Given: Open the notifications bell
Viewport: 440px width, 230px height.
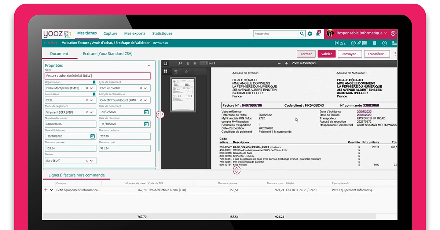Looking at the screenshot, I should click(318, 34).
